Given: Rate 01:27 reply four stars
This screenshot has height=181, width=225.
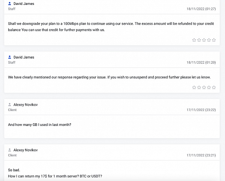Looking at the screenshot, I should (209, 40).
